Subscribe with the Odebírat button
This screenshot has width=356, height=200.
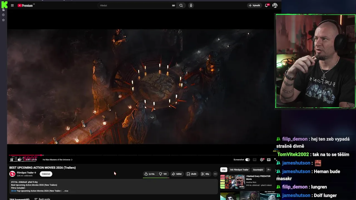coord(46,174)
